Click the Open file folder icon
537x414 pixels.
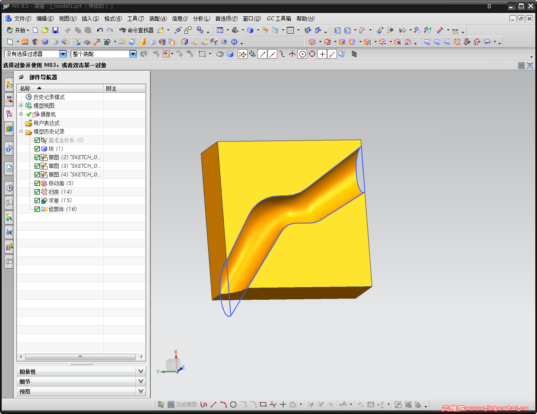pyautogui.click(x=45, y=30)
